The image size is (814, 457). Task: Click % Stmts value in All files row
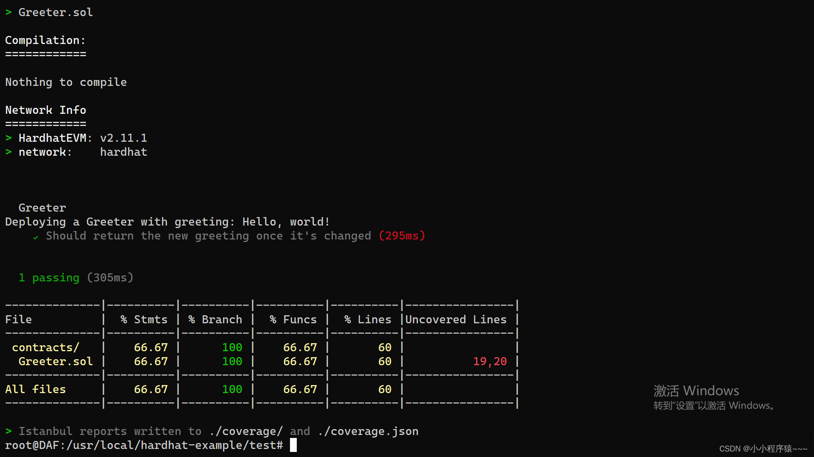(151, 389)
